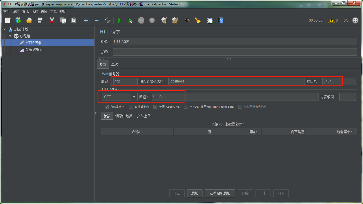The image size is (363, 204).
Task: Click the Stop test icon
Action: (x=141, y=20)
